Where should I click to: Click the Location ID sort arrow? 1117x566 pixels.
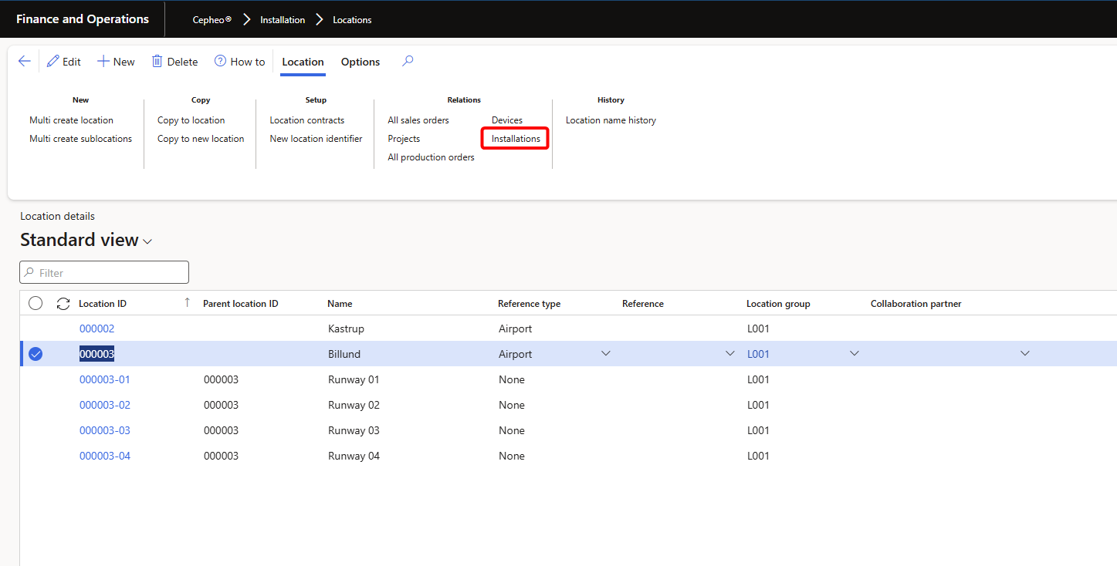pyautogui.click(x=187, y=303)
